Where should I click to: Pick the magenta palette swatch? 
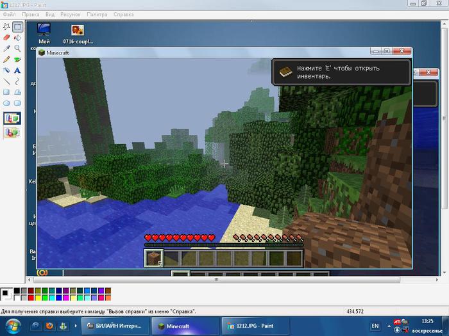click(66, 298)
